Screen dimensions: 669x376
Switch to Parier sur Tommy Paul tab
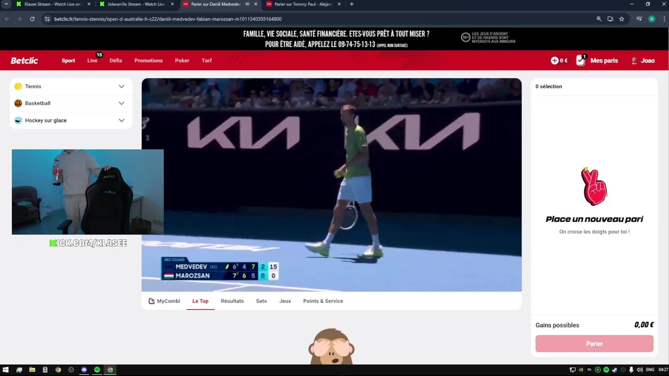pyautogui.click(x=303, y=4)
